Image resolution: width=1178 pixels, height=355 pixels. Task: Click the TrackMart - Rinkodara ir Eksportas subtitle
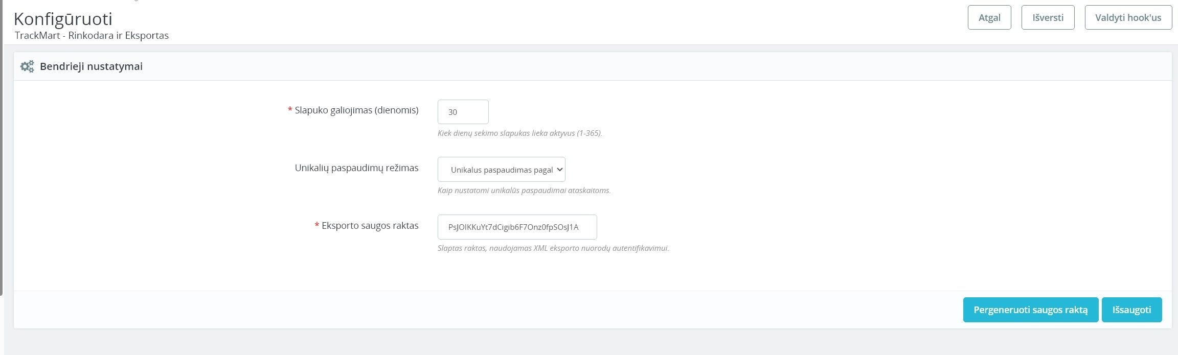(92, 36)
